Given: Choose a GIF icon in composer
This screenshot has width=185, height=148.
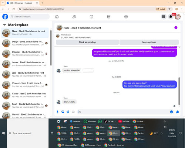Looking at the screenshot, I should point(73,112).
